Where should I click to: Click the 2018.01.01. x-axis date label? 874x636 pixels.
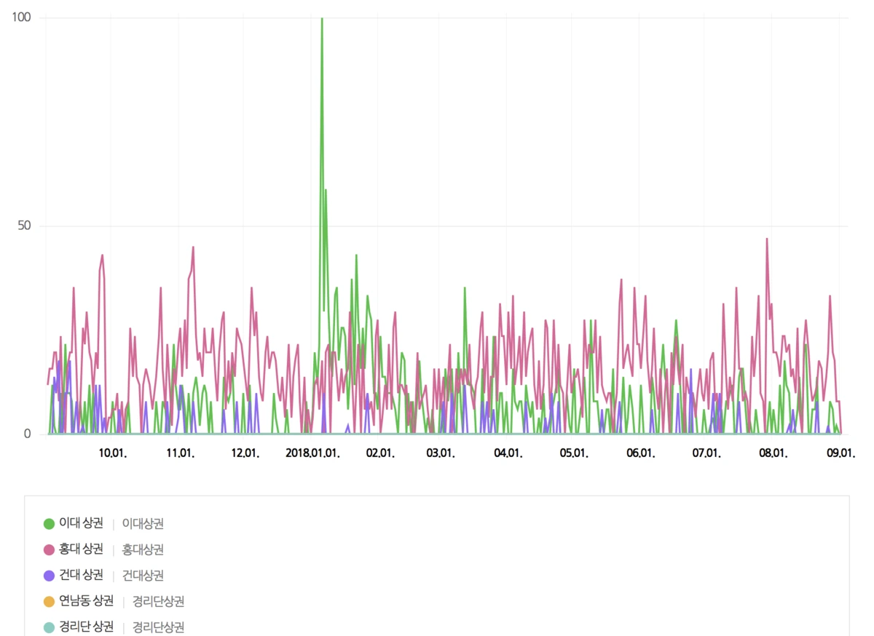point(312,453)
